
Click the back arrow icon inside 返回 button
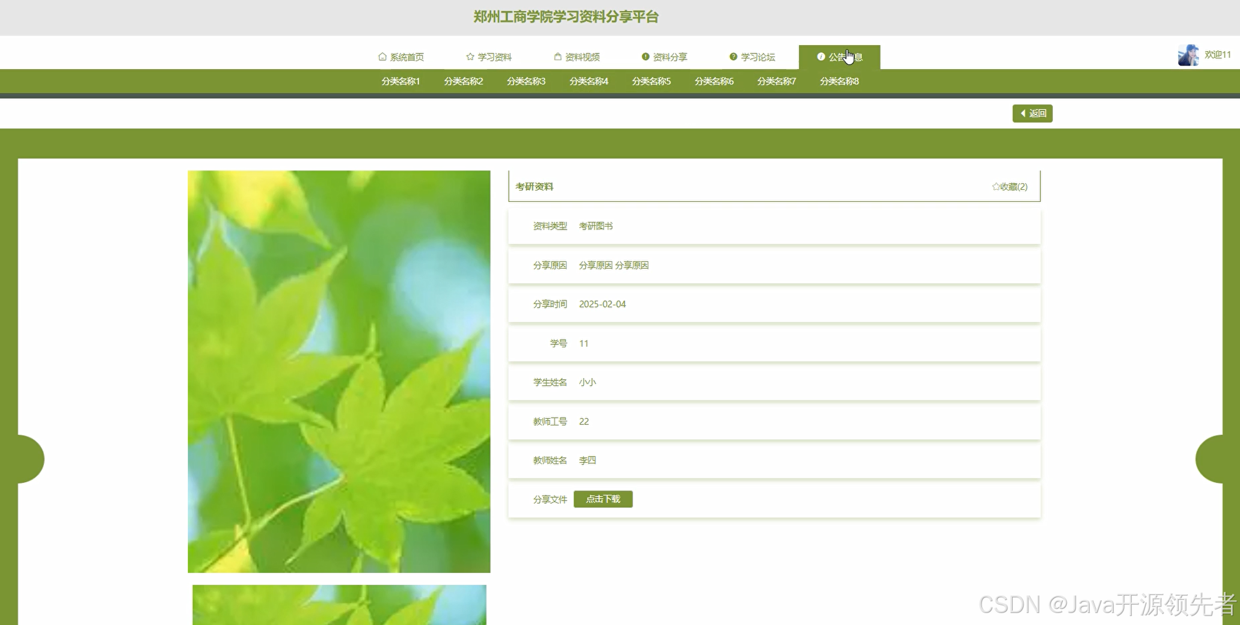point(1024,113)
